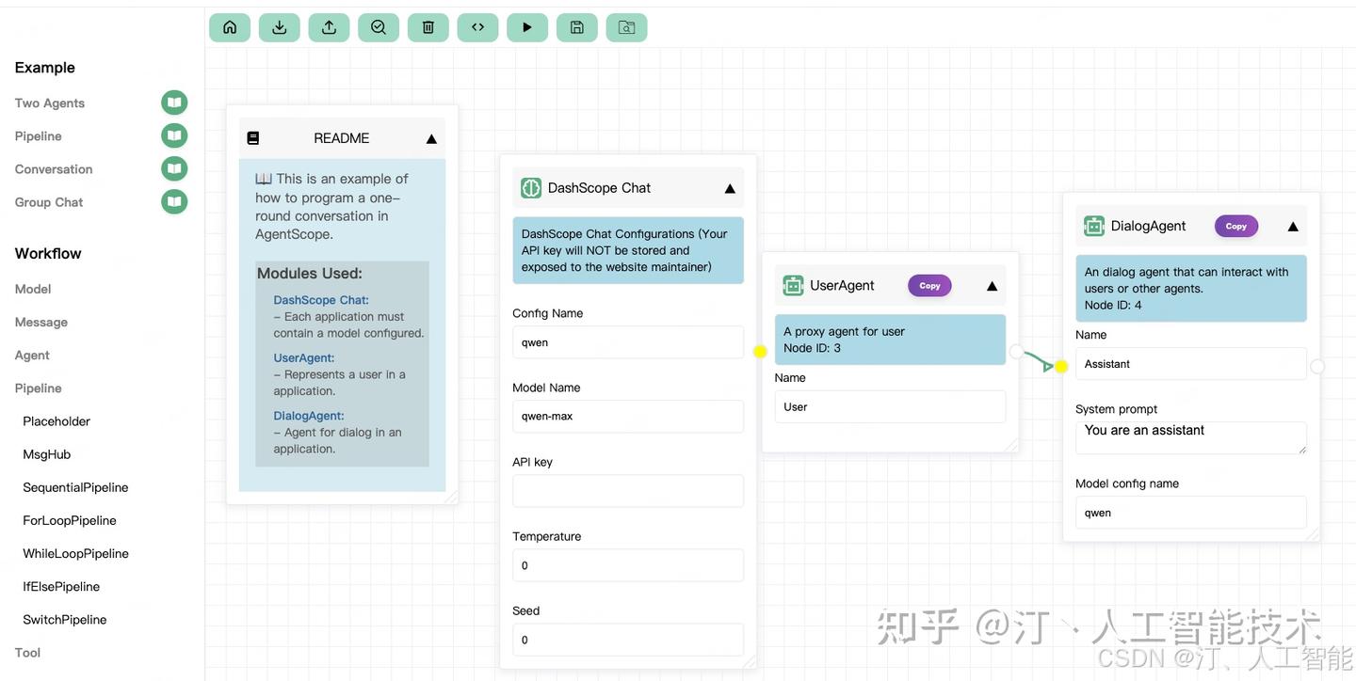The height and width of the screenshot is (681, 1356).
Task: Click the Home icon in the toolbar
Action: point(229,27)
